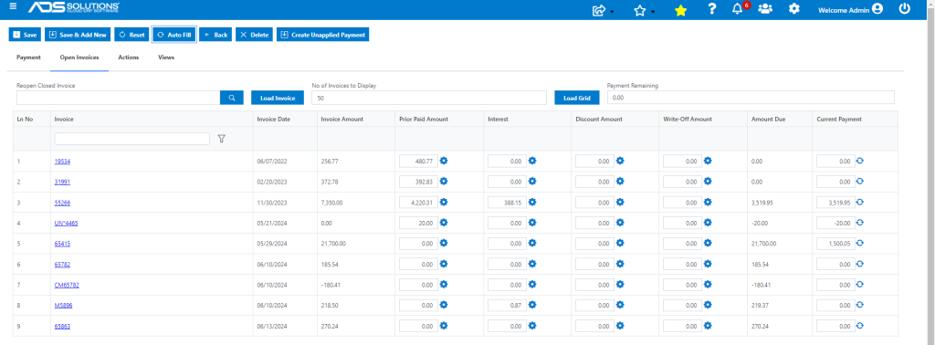This screenshot has width=935, height=345.
Task: Open invoice link CM65782
Action: [x=67, y=285]
